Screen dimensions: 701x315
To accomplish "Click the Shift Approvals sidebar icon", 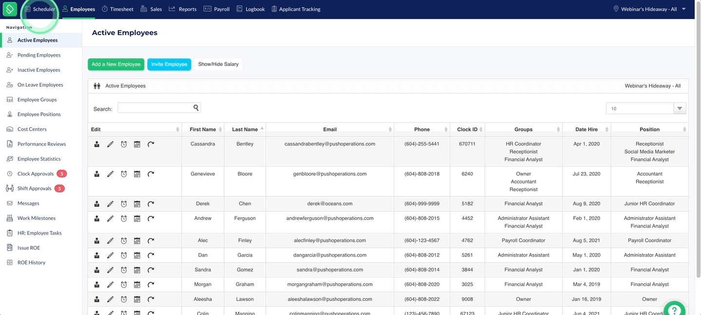I will (9, 188).
